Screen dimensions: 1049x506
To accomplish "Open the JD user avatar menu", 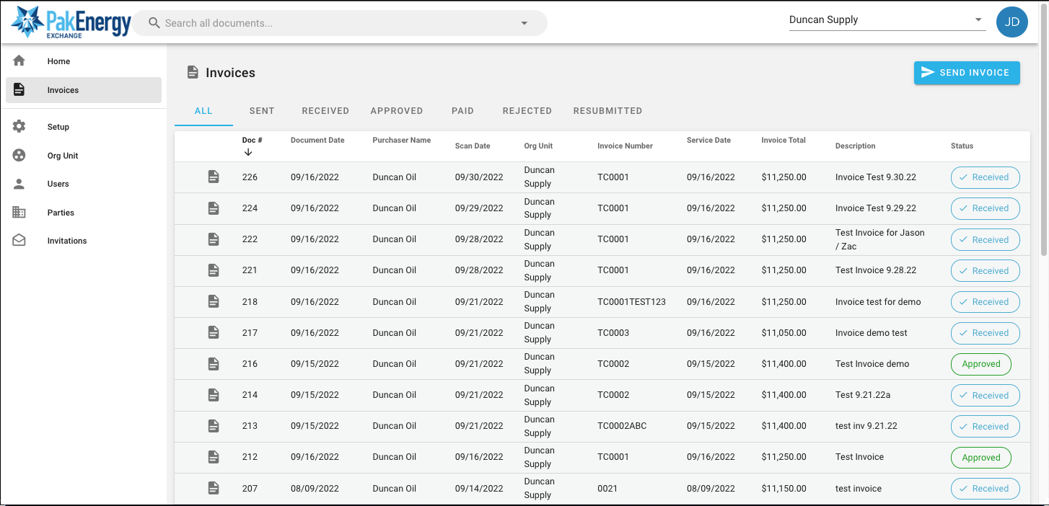I will point(1011,22).
